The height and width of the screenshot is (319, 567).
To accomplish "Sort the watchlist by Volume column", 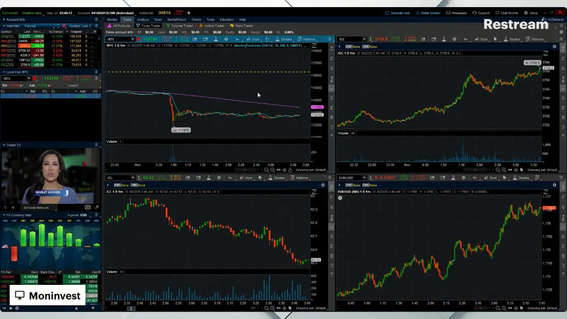I will 77,31.
